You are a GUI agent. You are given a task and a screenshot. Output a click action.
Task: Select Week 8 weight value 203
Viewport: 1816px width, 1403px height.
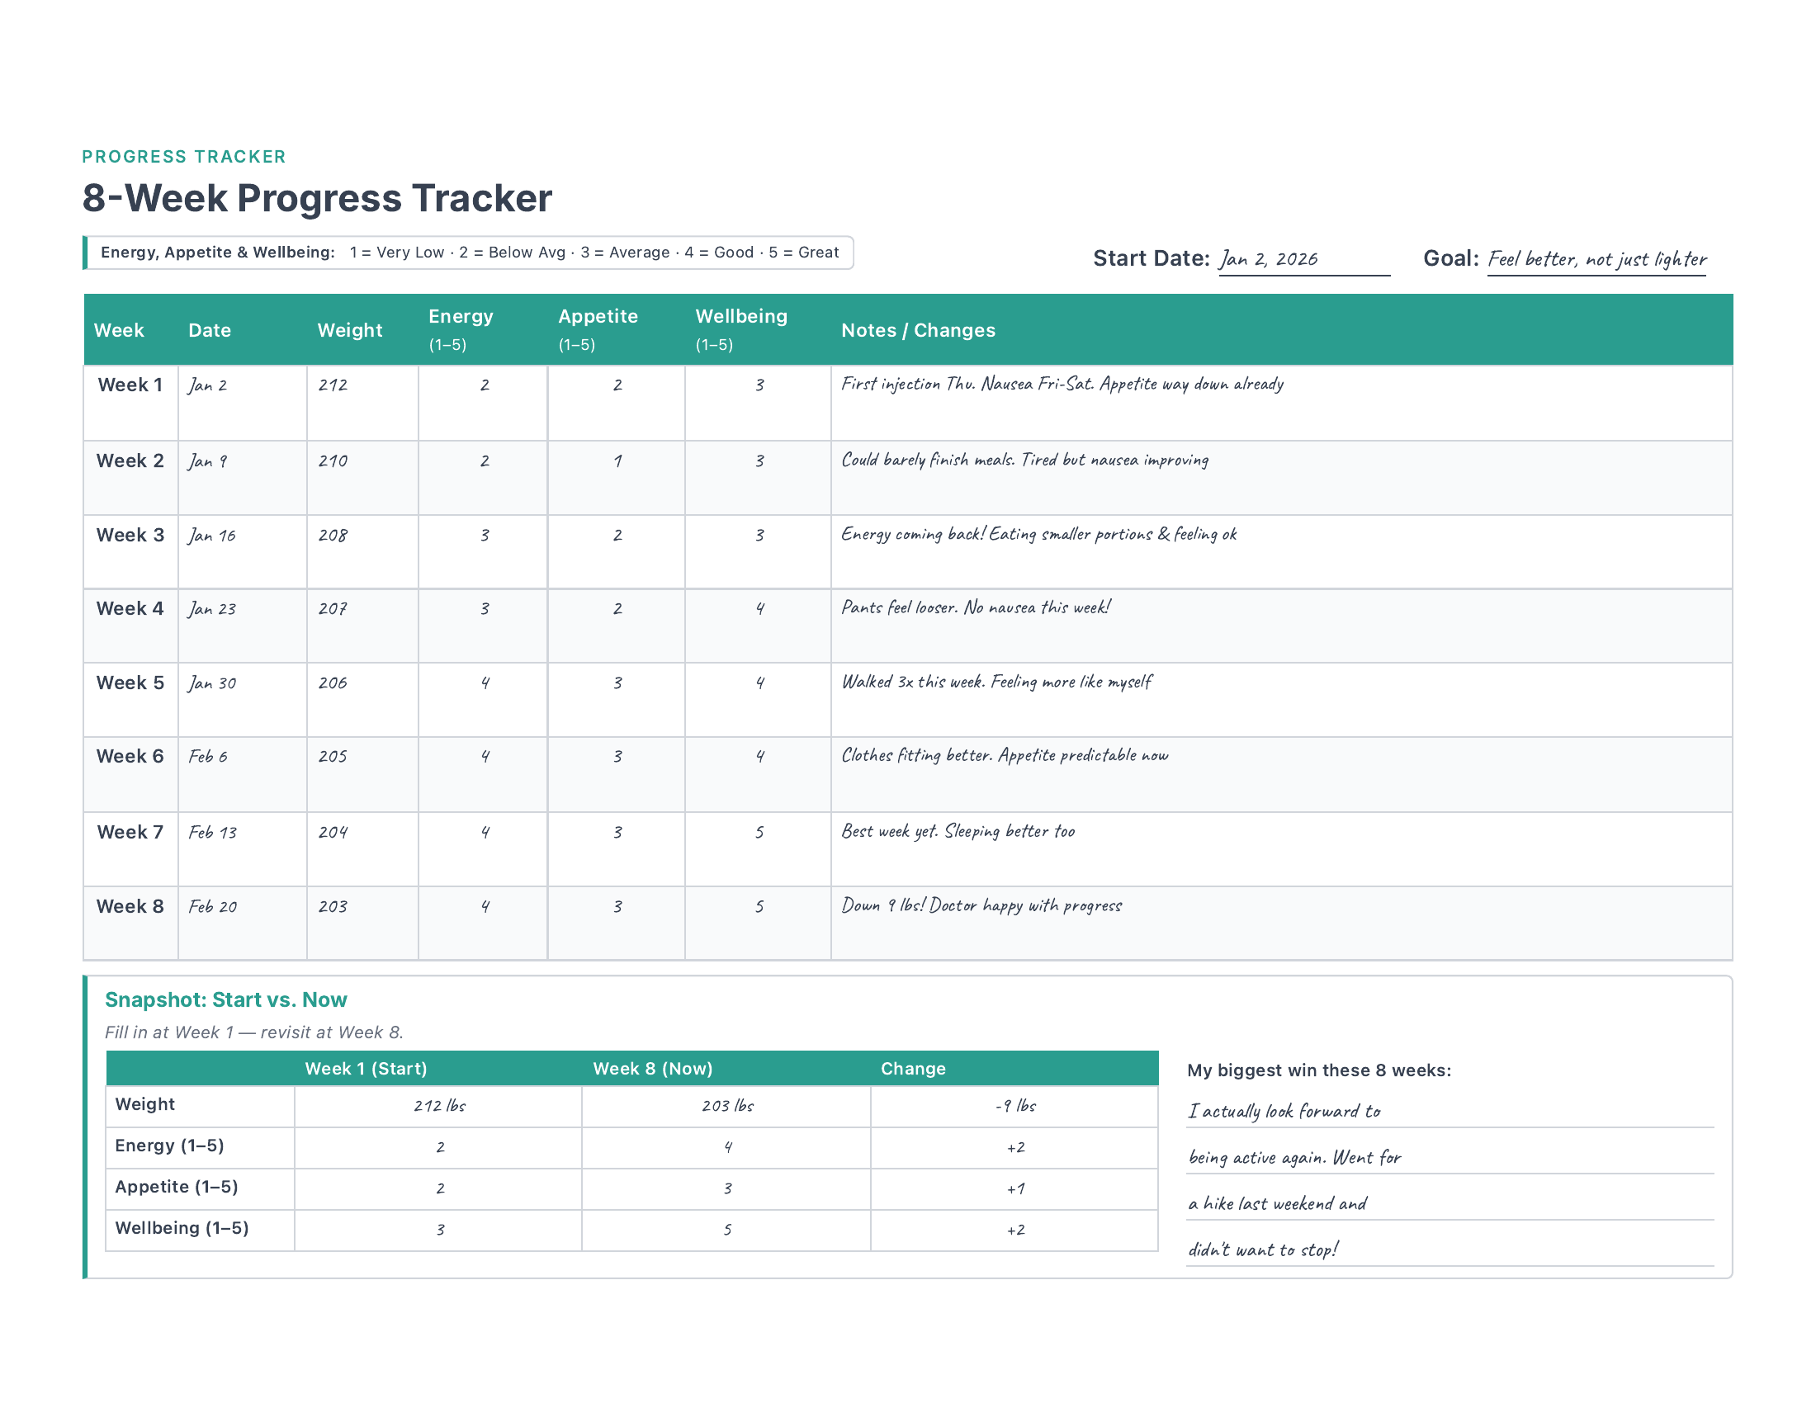[332, 907]
